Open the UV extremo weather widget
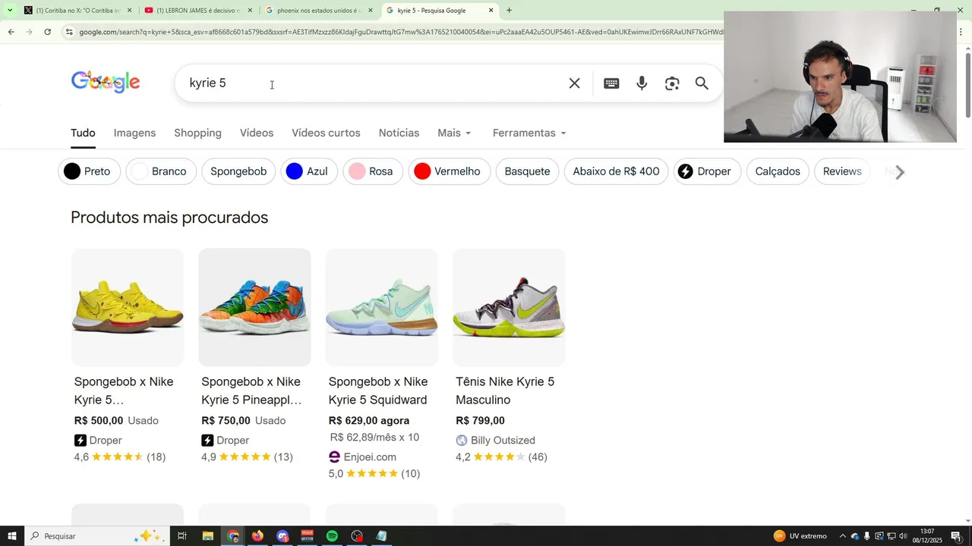The image size is (972, 546). (800, 536)
